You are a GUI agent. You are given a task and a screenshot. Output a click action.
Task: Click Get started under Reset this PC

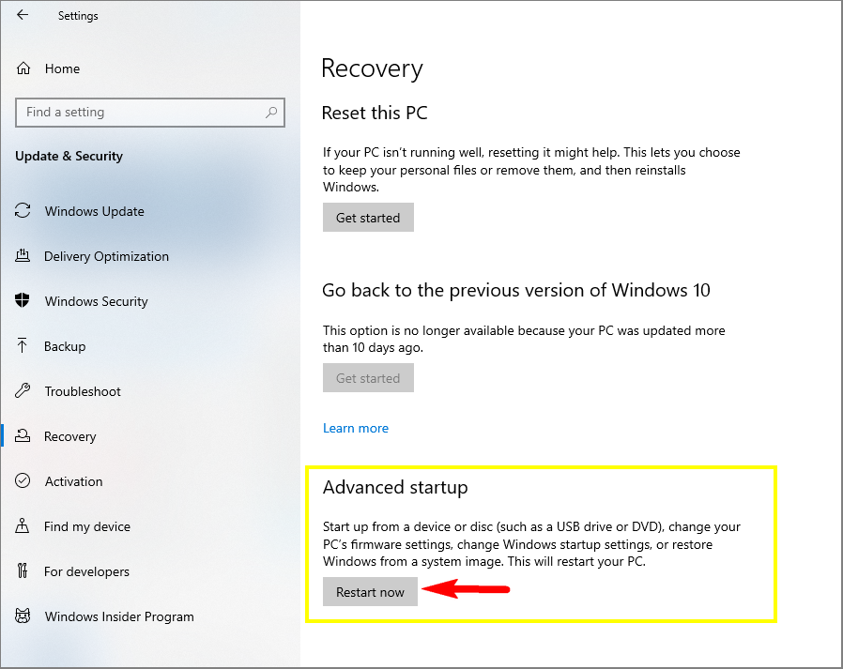tap(368, 217)
